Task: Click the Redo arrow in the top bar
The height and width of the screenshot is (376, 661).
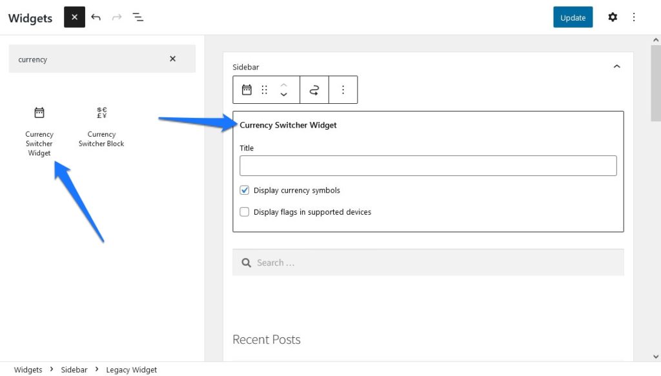Action: tap(117, 17)
